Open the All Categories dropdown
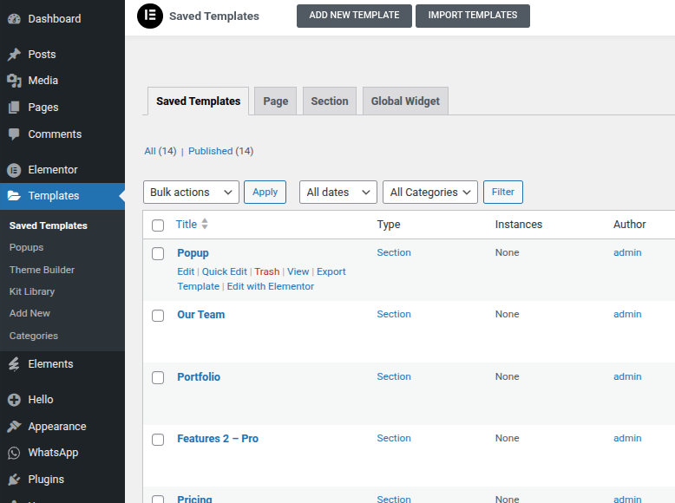Viewport: 675px width, 503px height. coord(430,192)
